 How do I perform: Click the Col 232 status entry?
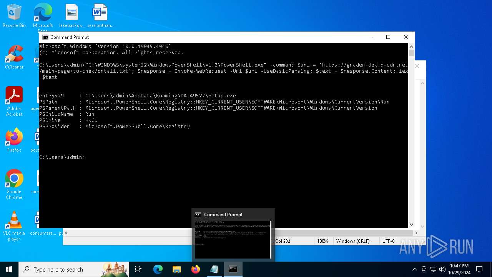(283, 241)
